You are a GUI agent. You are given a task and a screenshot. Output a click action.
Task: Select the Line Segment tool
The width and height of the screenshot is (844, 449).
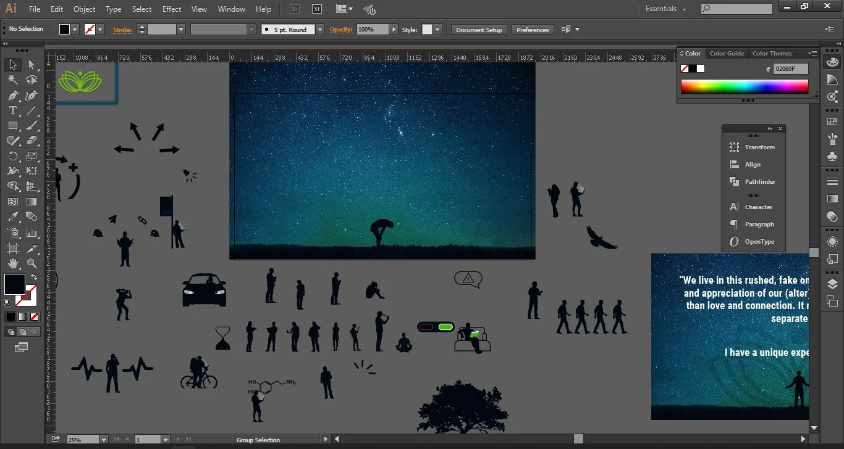coord(32,110)
